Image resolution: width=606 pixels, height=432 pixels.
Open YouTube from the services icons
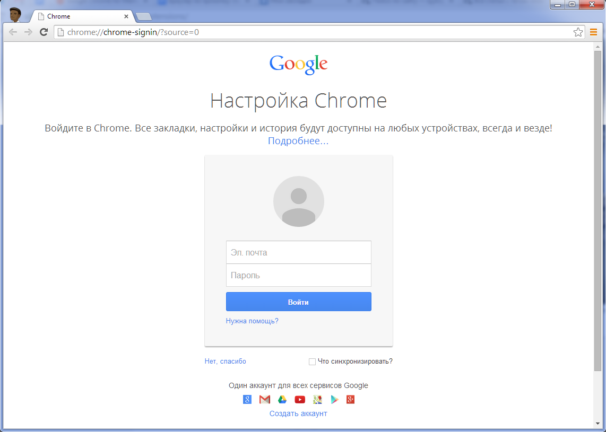coord(299,399)
